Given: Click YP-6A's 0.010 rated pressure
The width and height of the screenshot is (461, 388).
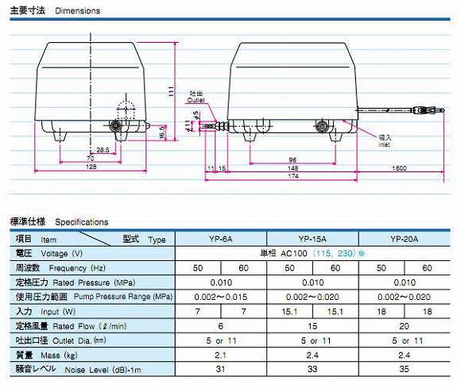Looking at the screenshot, I should (x=221, y=282).
